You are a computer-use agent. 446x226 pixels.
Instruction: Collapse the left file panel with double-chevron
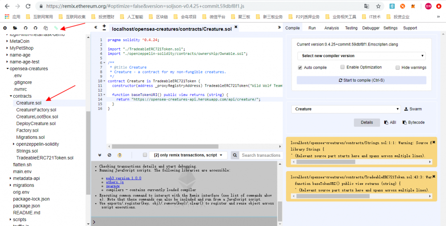(95, 28)
